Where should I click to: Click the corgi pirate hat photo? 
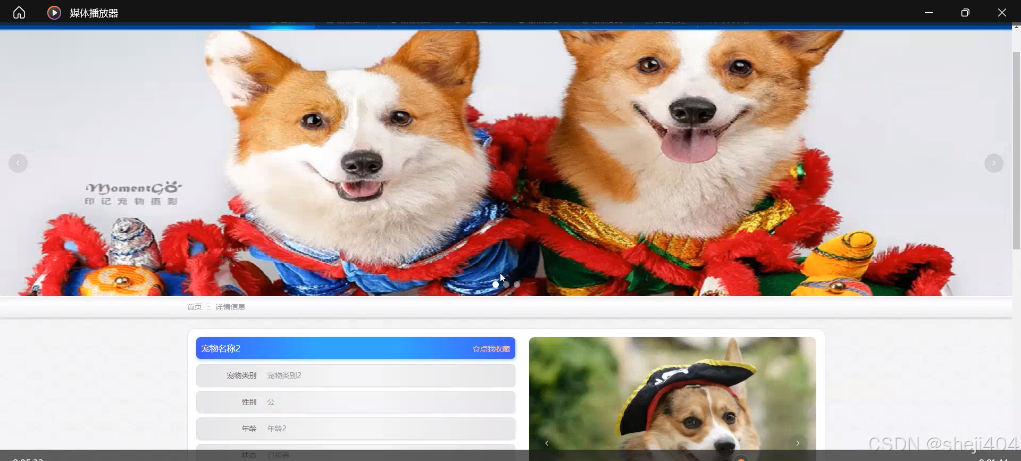point(673,399)
